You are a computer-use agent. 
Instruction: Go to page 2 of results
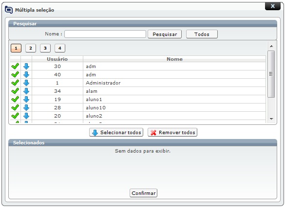coord(31,48)
